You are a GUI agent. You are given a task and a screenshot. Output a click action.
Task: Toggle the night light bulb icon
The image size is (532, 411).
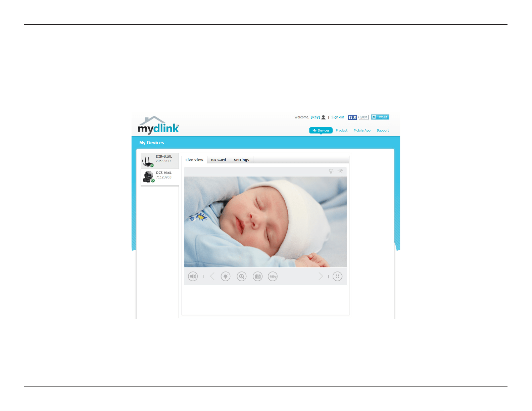pos(331,171)
